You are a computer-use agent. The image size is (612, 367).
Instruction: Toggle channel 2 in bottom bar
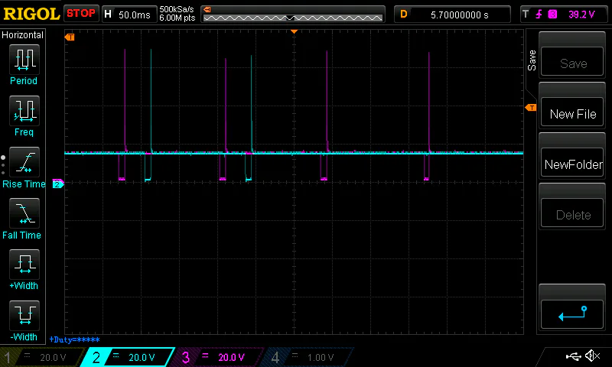[127, 357]
